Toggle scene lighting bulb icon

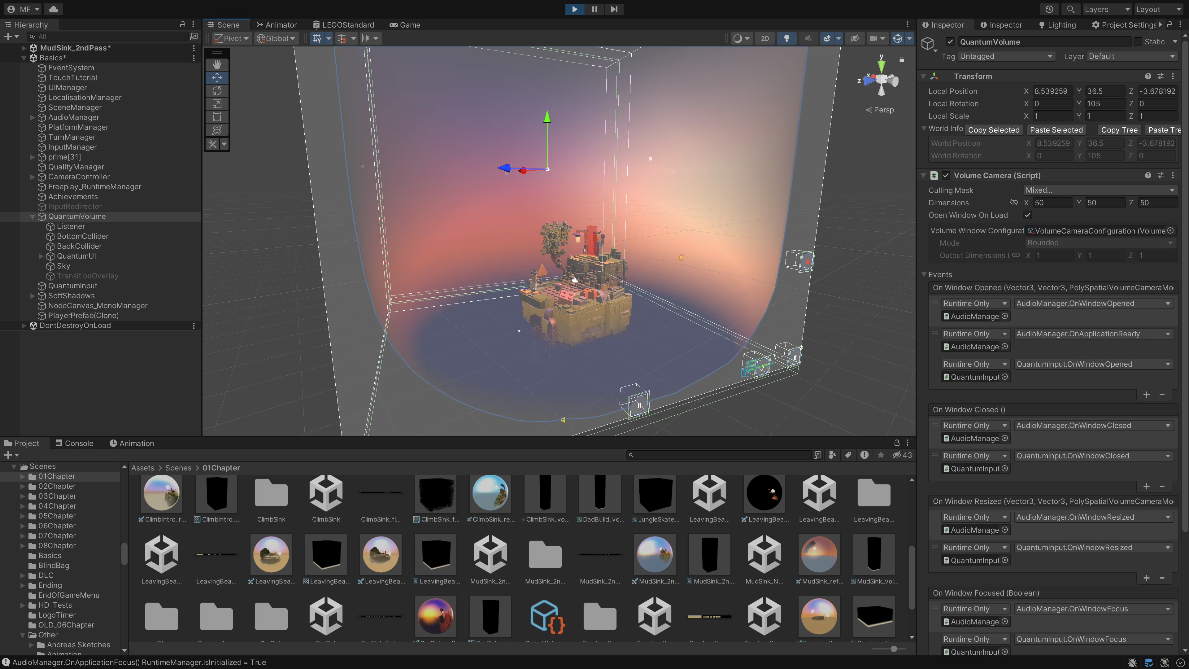tap(786, 38)
